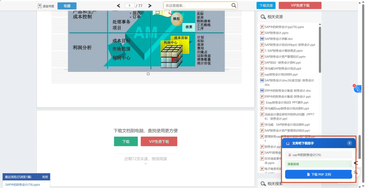This screenshot has height=188, width=365.
Task: Open SAP财务会计资产管理知识.pptx
Action: (285, 57)
